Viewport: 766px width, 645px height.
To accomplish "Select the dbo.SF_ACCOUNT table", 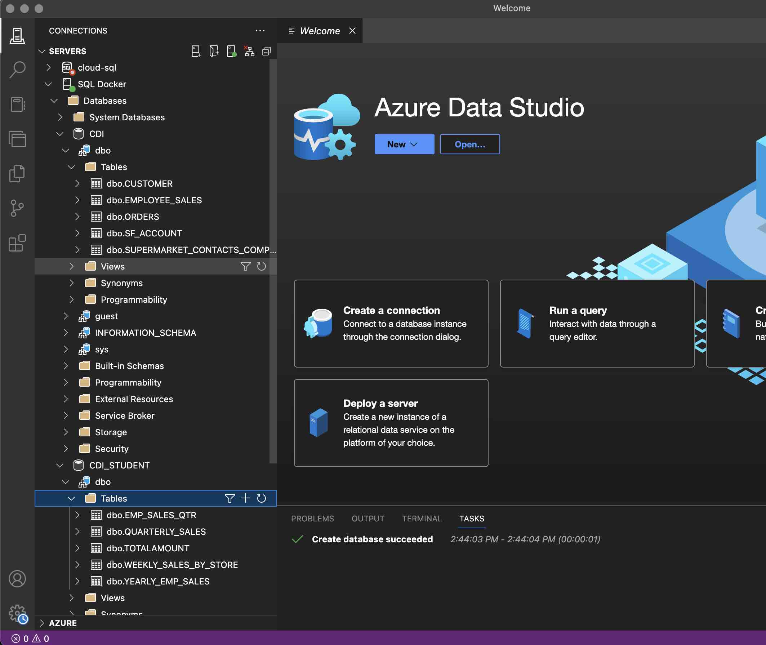I will click(x=144, y=233).
